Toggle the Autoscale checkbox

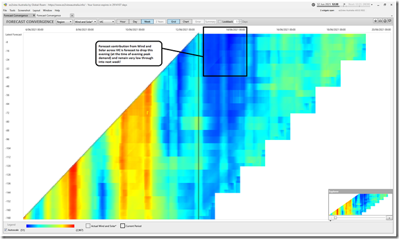point(5,230)
